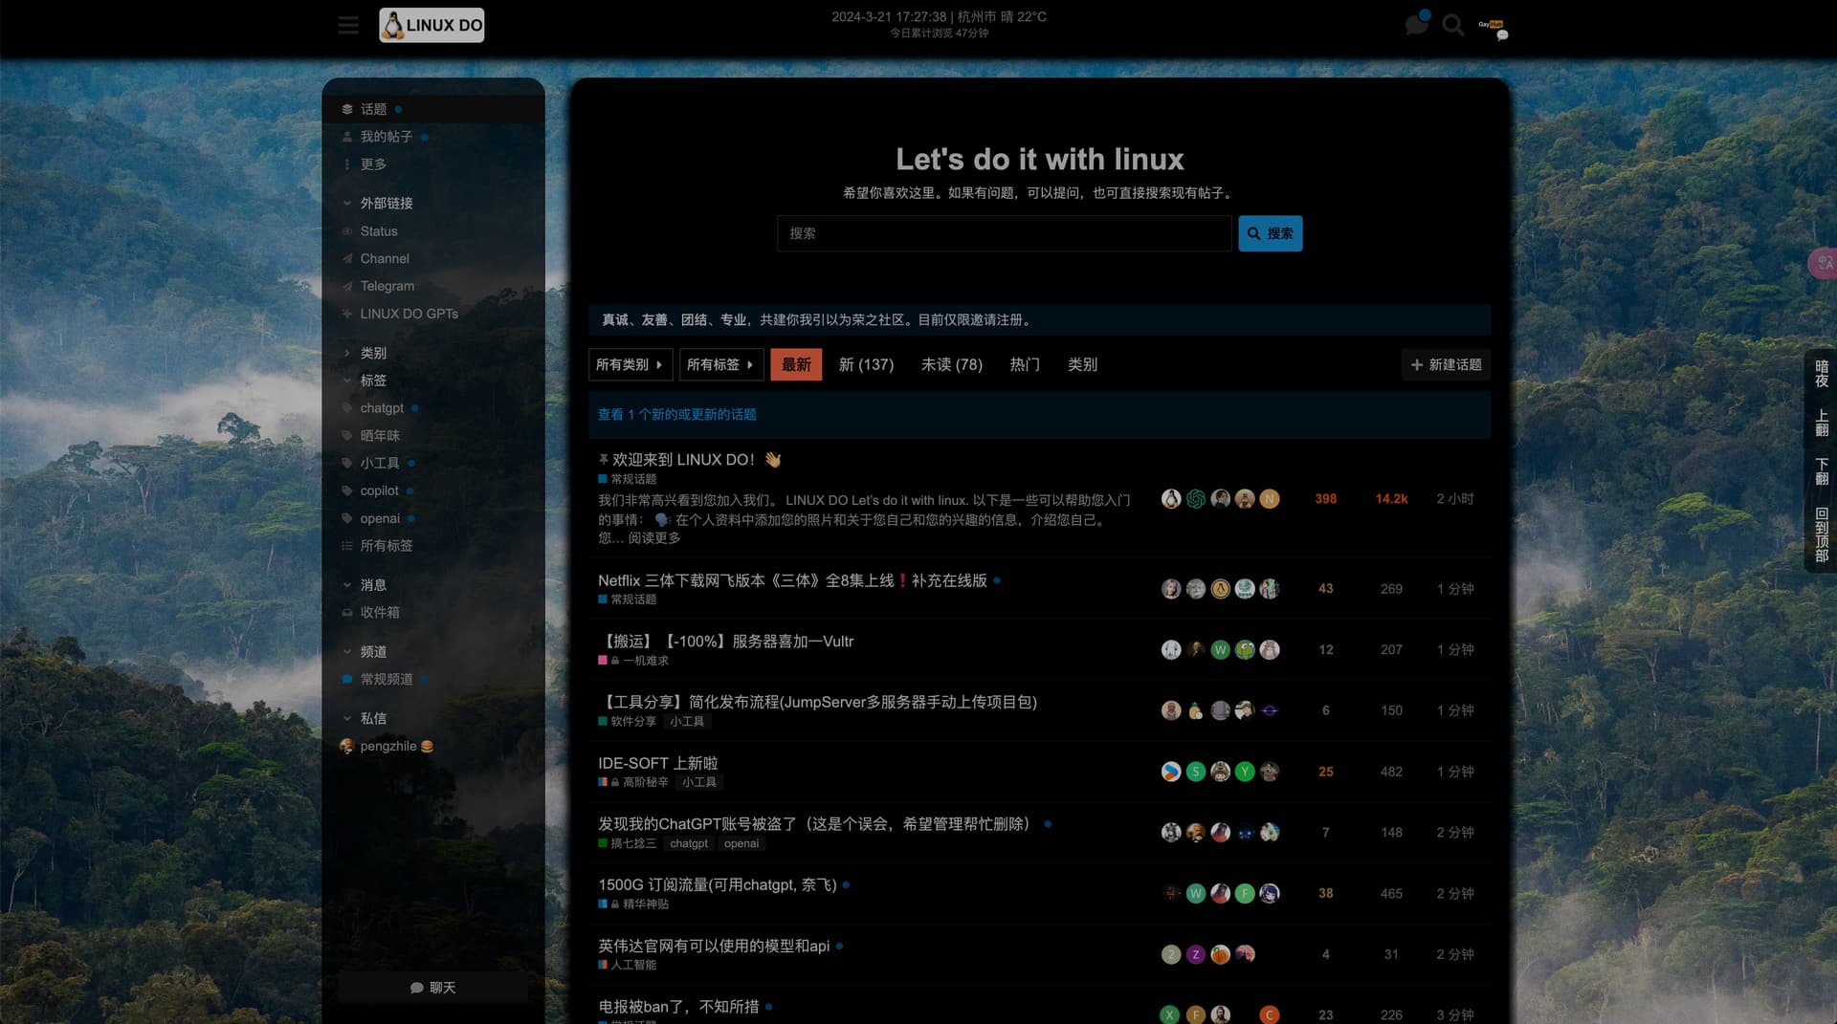1837x1024 pixels.
Task: Open topic 英伟达官网有可以使用的模型和api
Action: pos(714,947)
